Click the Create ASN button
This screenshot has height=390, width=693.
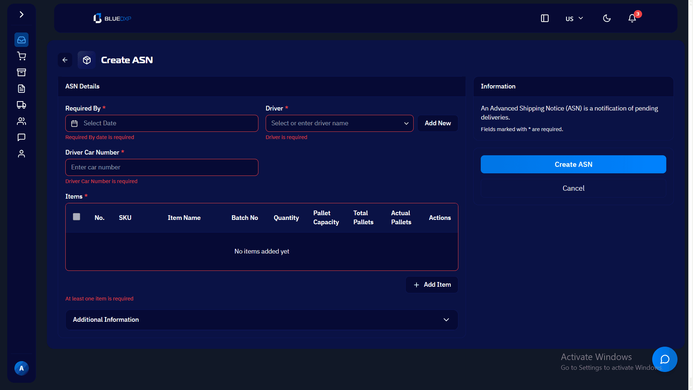pyautogui.click(x=573, y=164)
